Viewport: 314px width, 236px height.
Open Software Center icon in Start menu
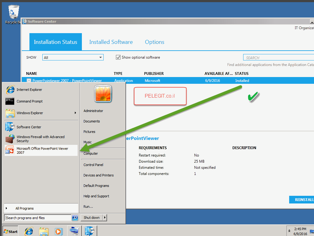click(10, 127)
